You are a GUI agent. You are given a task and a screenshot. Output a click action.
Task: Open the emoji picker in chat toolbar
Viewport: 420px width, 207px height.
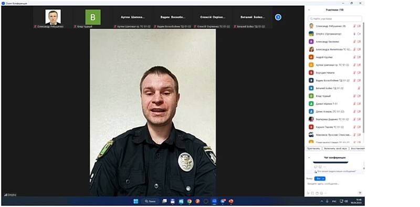pyautogui.click(x=321, y=193)
